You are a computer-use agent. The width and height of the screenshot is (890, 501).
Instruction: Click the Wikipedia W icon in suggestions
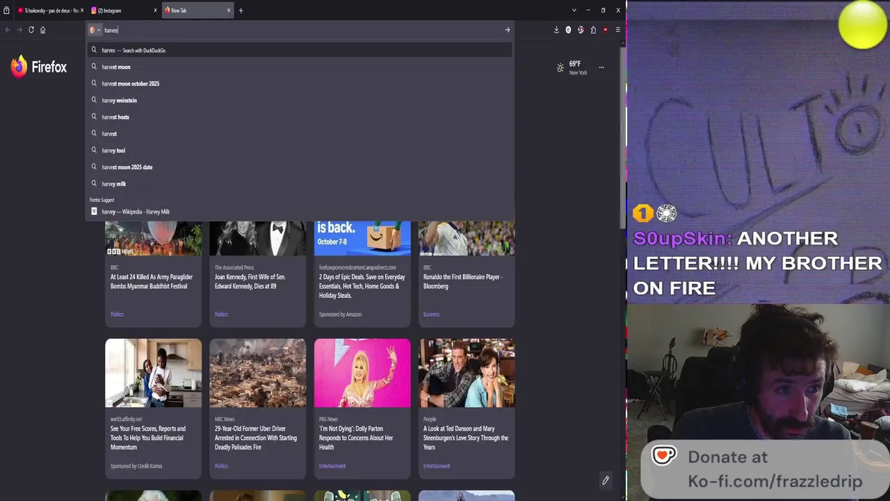[94, 212]
